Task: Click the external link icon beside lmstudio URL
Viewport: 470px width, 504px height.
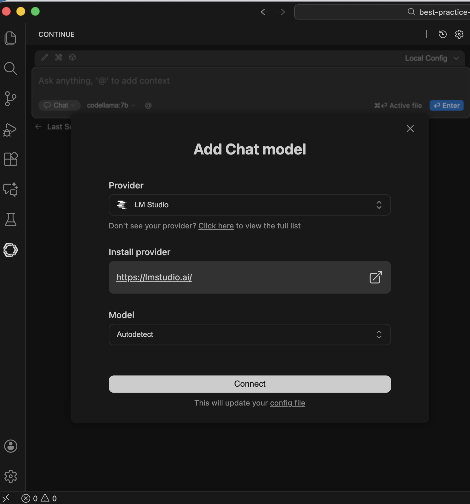Action: click(375, 277)
